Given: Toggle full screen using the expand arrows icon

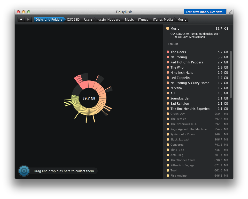Looking at the screenshot, I should (230, 12).
